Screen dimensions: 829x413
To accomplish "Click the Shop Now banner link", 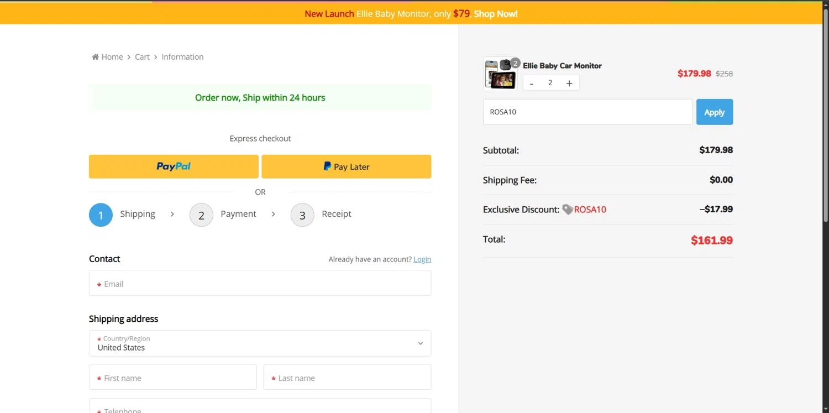I will 496,14.
